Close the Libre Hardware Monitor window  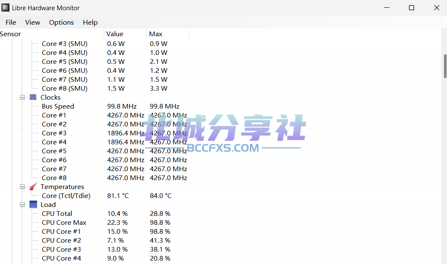tap(436, 8)
